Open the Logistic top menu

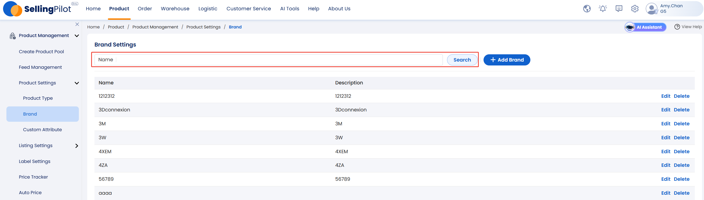coord(208,9)
